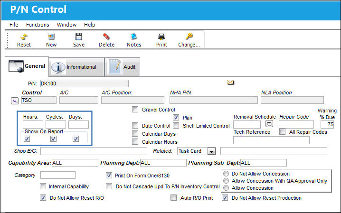341x213 pixels.
Task: Print using the printer icon
Action: point(161,37)
